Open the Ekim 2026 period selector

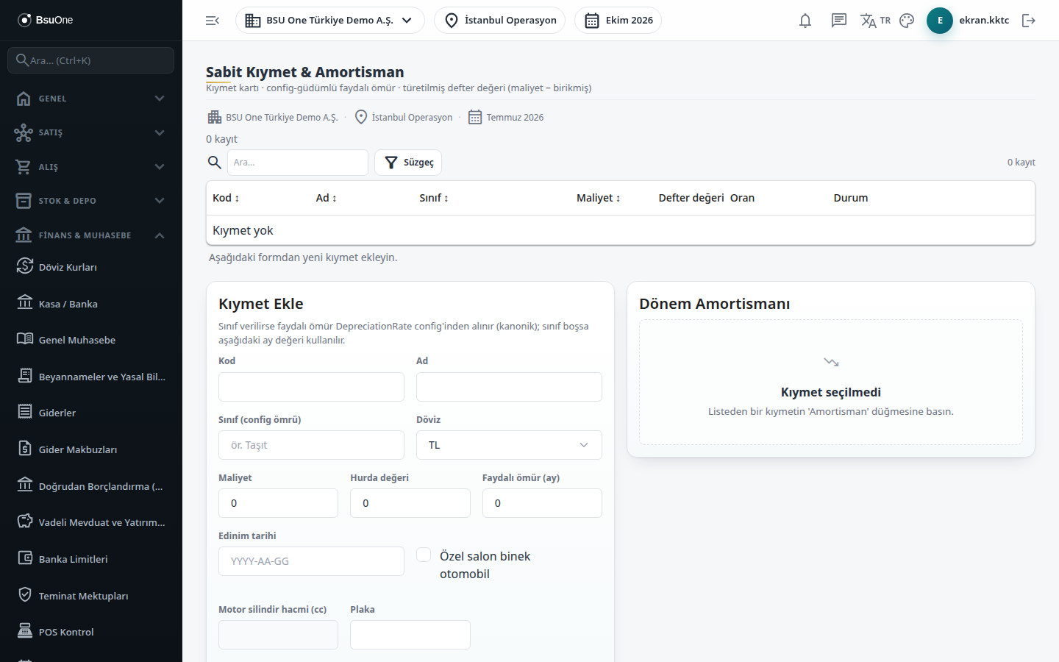click(618, 21)
